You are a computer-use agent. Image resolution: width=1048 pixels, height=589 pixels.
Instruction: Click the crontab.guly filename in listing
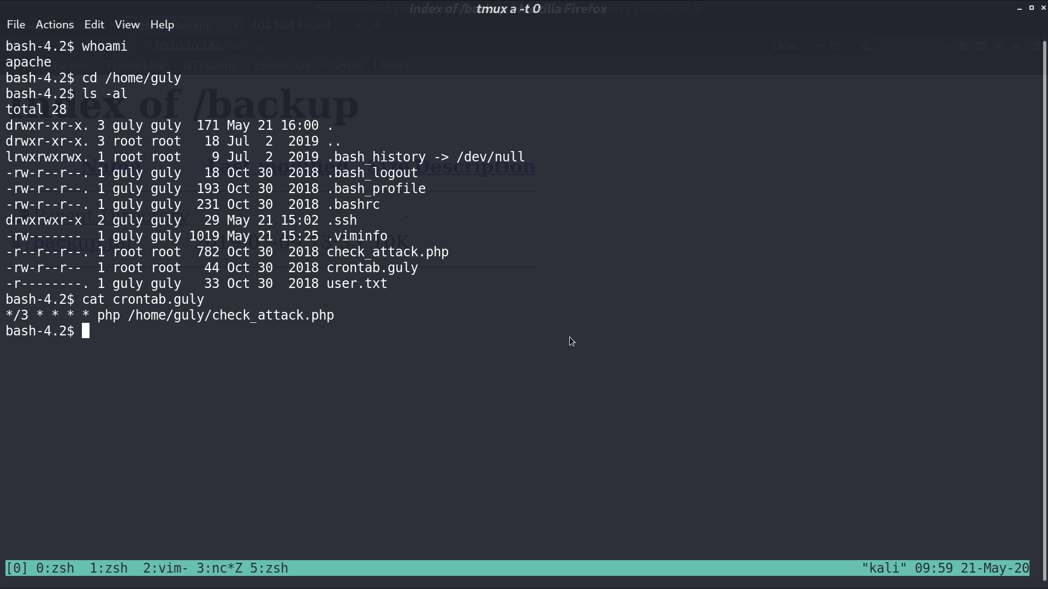[x=372, y=268]
